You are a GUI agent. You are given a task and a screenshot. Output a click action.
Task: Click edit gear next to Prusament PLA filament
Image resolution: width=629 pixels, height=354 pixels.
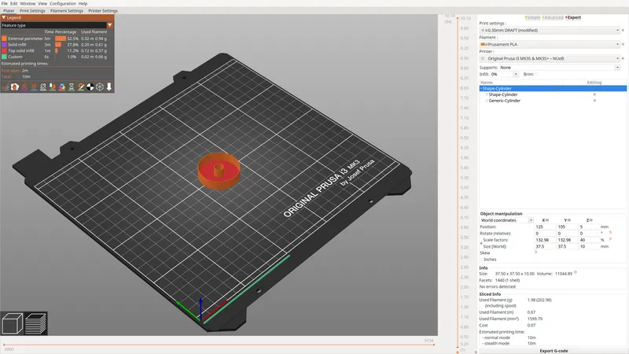point(623,44)
